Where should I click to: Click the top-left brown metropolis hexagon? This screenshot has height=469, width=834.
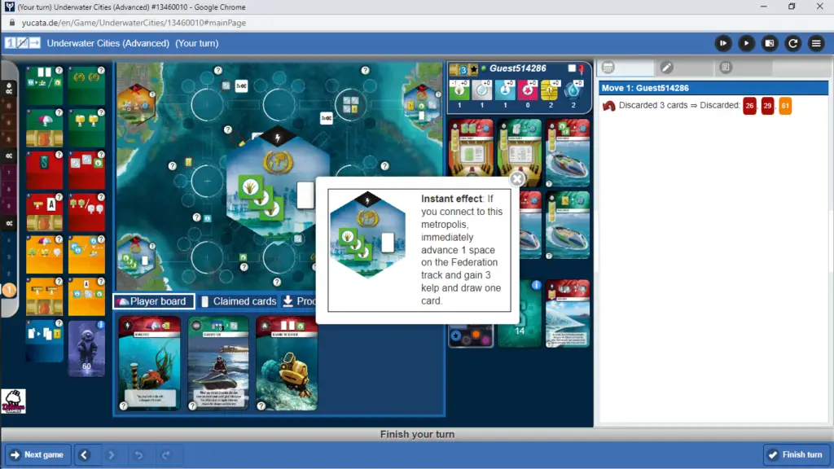point(136,103)
